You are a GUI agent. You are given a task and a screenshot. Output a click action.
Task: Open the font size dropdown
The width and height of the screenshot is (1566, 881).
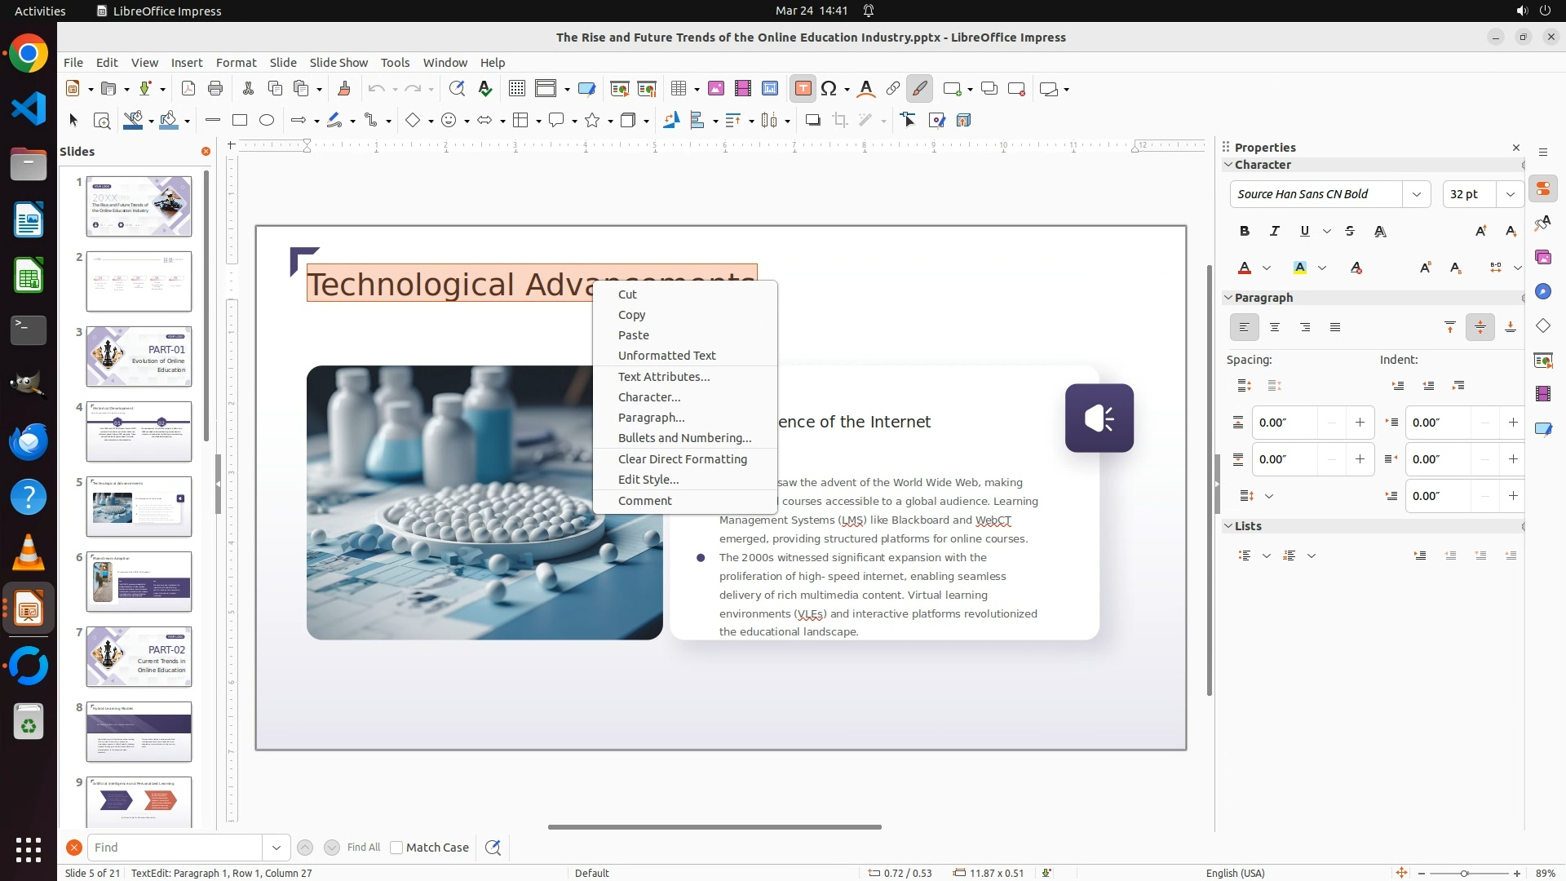(1511, 194)
